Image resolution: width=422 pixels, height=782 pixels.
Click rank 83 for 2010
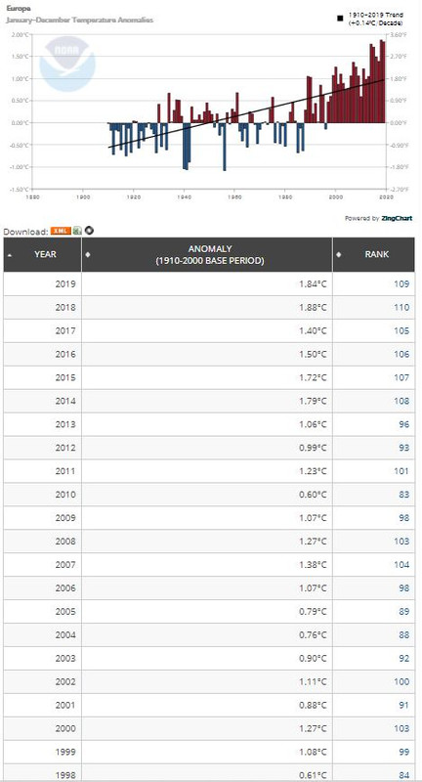pos(404,495)
